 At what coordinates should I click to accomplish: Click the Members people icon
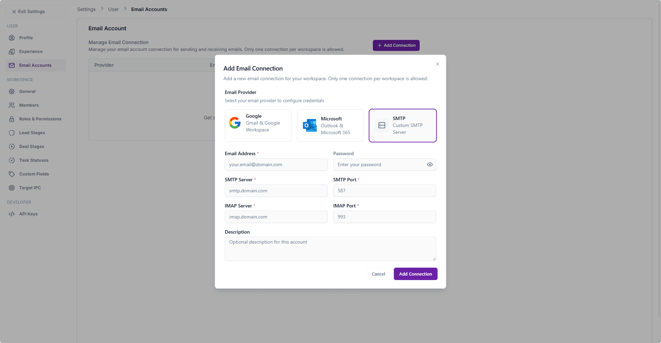point(11,105)
